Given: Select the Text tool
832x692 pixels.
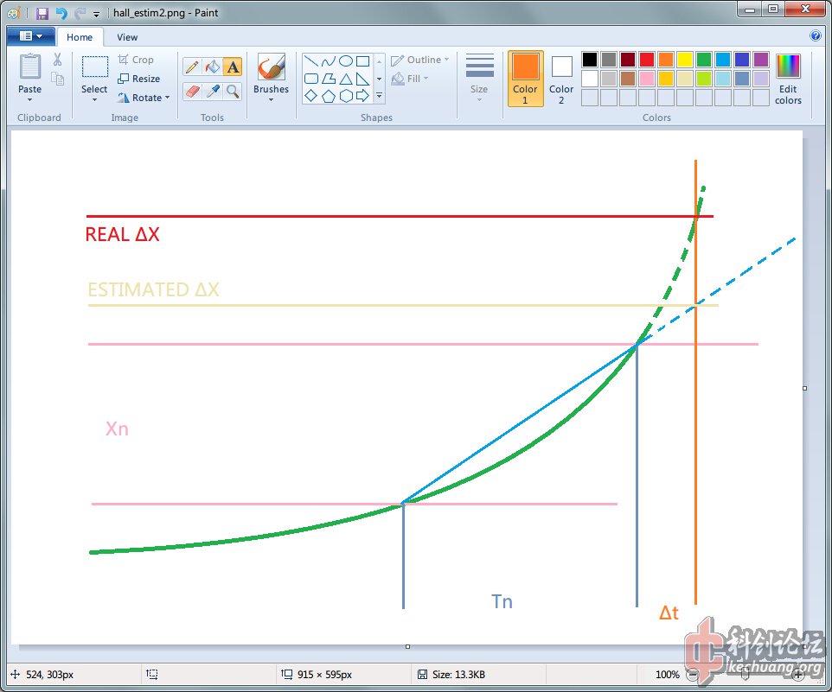Looking at the screenshot, I should [233, 67].
